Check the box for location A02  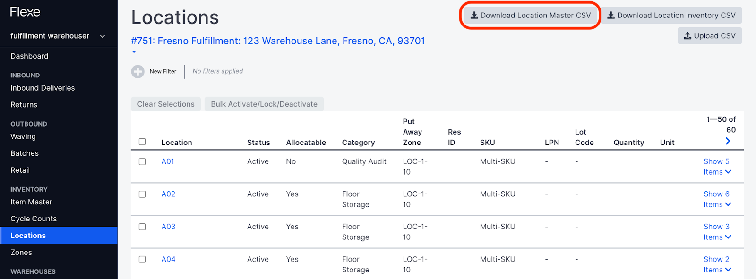tap(142, 194)
